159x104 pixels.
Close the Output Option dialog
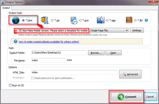[153, 1]
